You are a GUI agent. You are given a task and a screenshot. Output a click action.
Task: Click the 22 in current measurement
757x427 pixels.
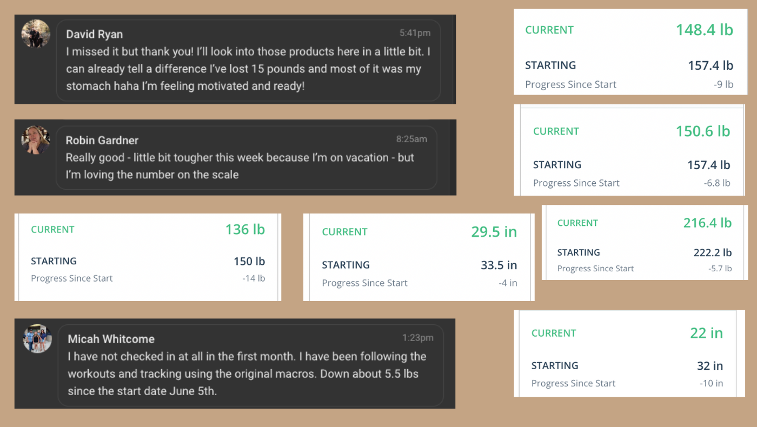707,333
